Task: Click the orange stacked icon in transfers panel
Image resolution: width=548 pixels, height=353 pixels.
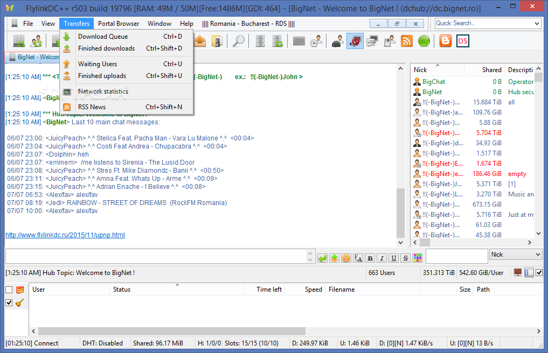Action: click(x=20, y=290)
